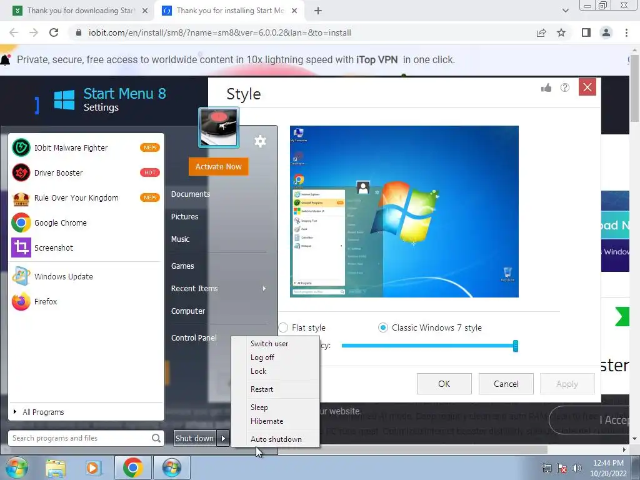Open the media player taskbar icon
The height and width of the screenshot is (480, 640).
[93, 467]
